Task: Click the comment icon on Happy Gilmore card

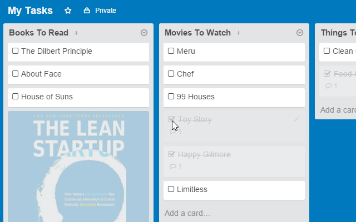Action: (173, 167)
